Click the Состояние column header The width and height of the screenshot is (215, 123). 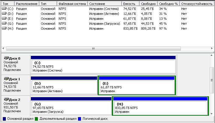pos(105,4)
